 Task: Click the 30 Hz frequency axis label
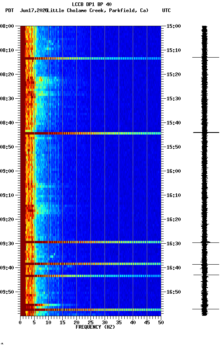pos(105,323)
